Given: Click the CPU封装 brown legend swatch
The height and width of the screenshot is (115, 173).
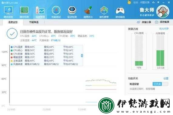Looking at the screenshot, I should tap(12, 54).
